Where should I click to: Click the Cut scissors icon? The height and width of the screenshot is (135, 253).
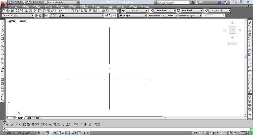coord(36,11)
